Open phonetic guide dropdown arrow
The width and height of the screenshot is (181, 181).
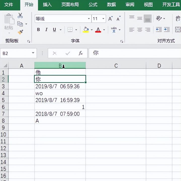[x=120, y=30]
